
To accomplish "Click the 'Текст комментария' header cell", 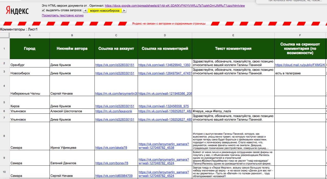I will (233, 48).
